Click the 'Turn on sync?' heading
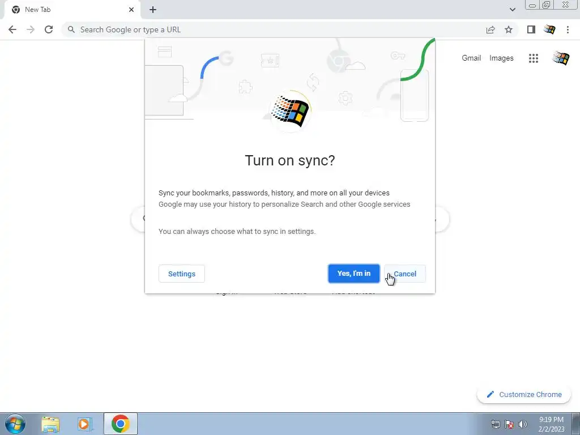Screen dimensions: 580x435 (x=290, y=160)
